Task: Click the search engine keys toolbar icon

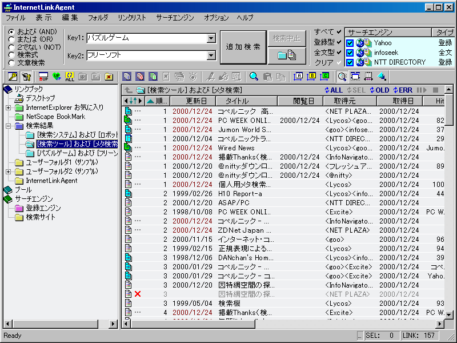Action: point(26,77)
